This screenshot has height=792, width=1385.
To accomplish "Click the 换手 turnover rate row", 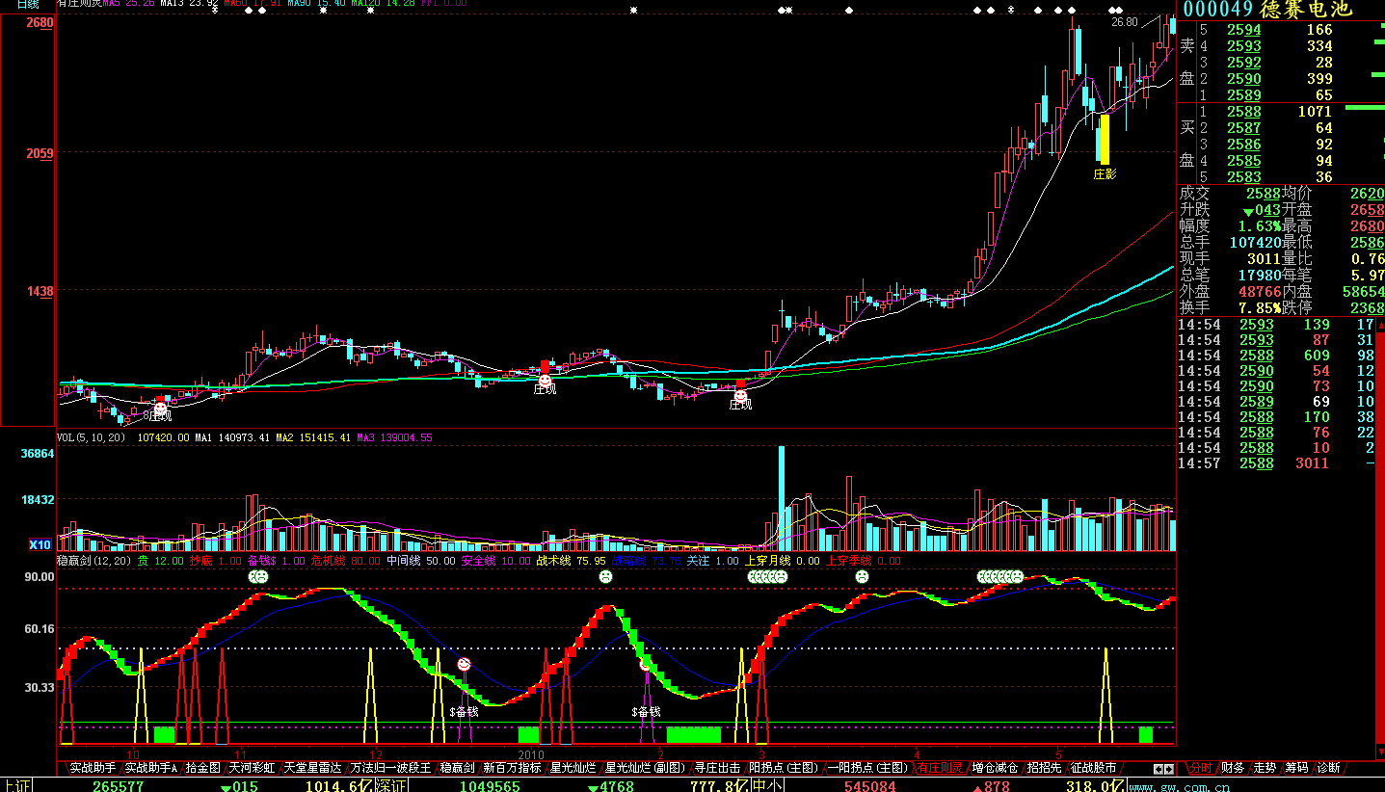I will (1231, 308).
